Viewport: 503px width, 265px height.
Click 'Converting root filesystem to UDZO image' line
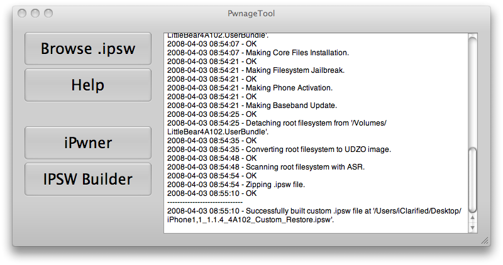coord(296,149)
